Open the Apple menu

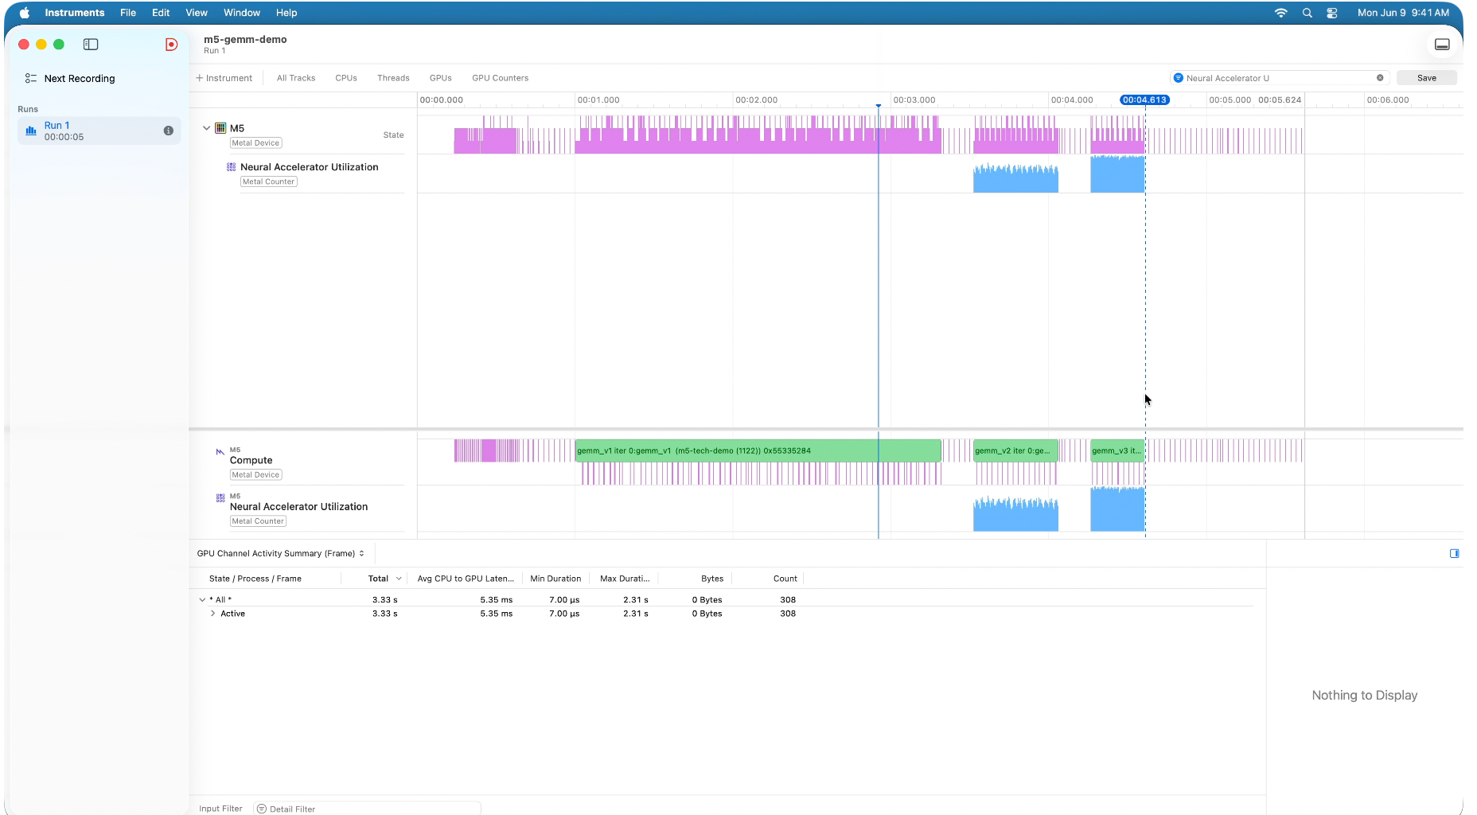pyautogui.click(x=25, y=13)
